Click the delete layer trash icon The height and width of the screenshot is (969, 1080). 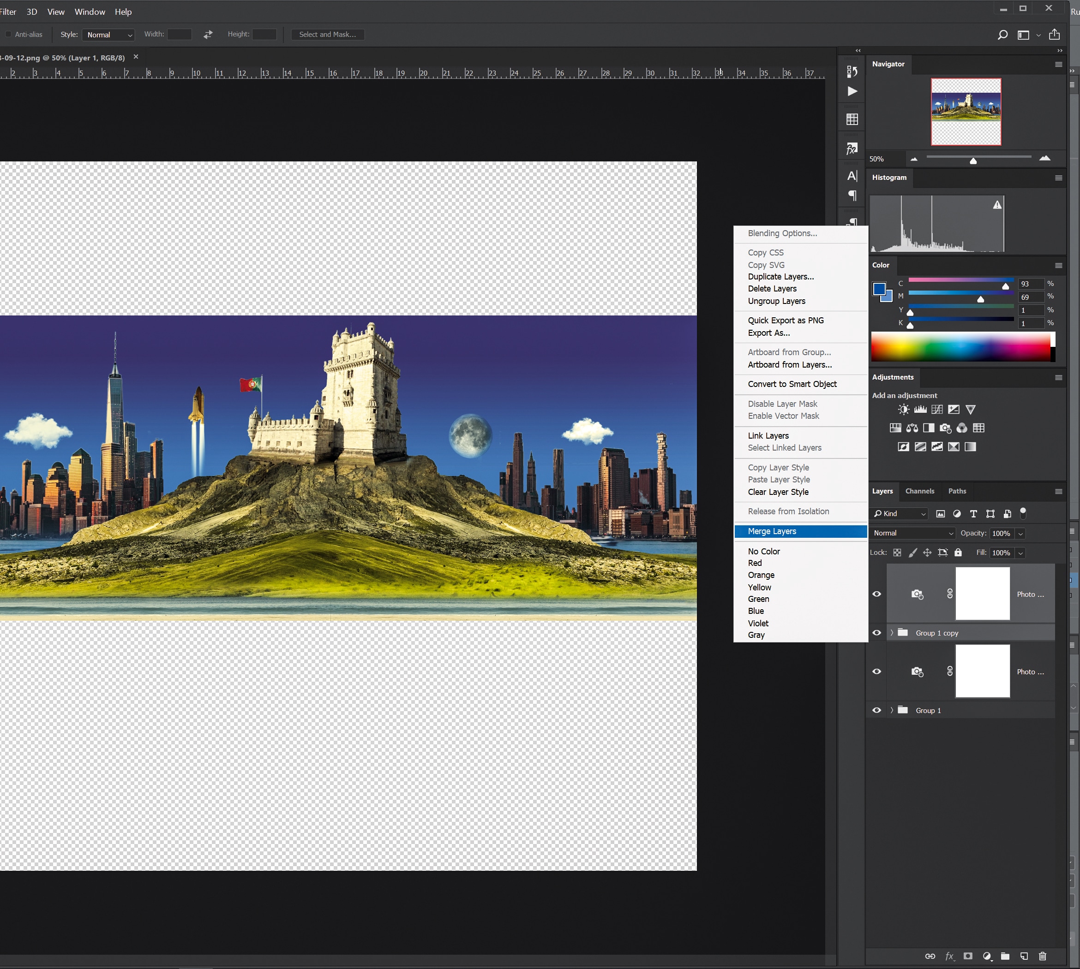[x=1042, y=956]
